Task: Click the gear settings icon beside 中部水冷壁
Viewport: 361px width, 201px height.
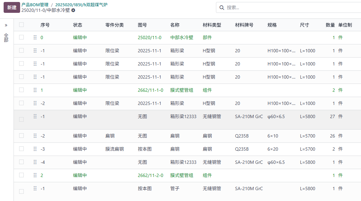Action: (x=73, y=10)
